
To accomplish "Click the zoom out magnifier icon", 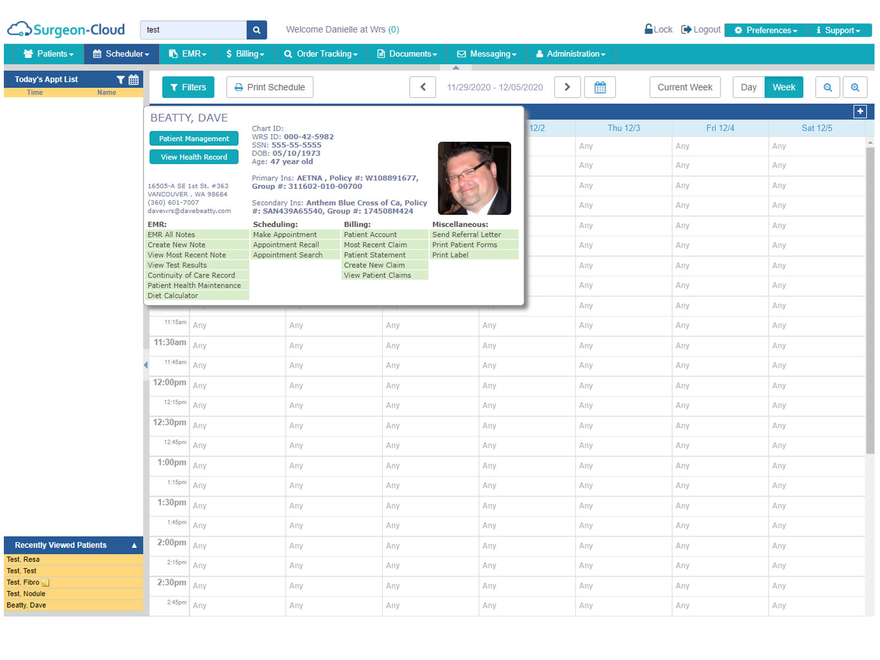I will [828, 87].
